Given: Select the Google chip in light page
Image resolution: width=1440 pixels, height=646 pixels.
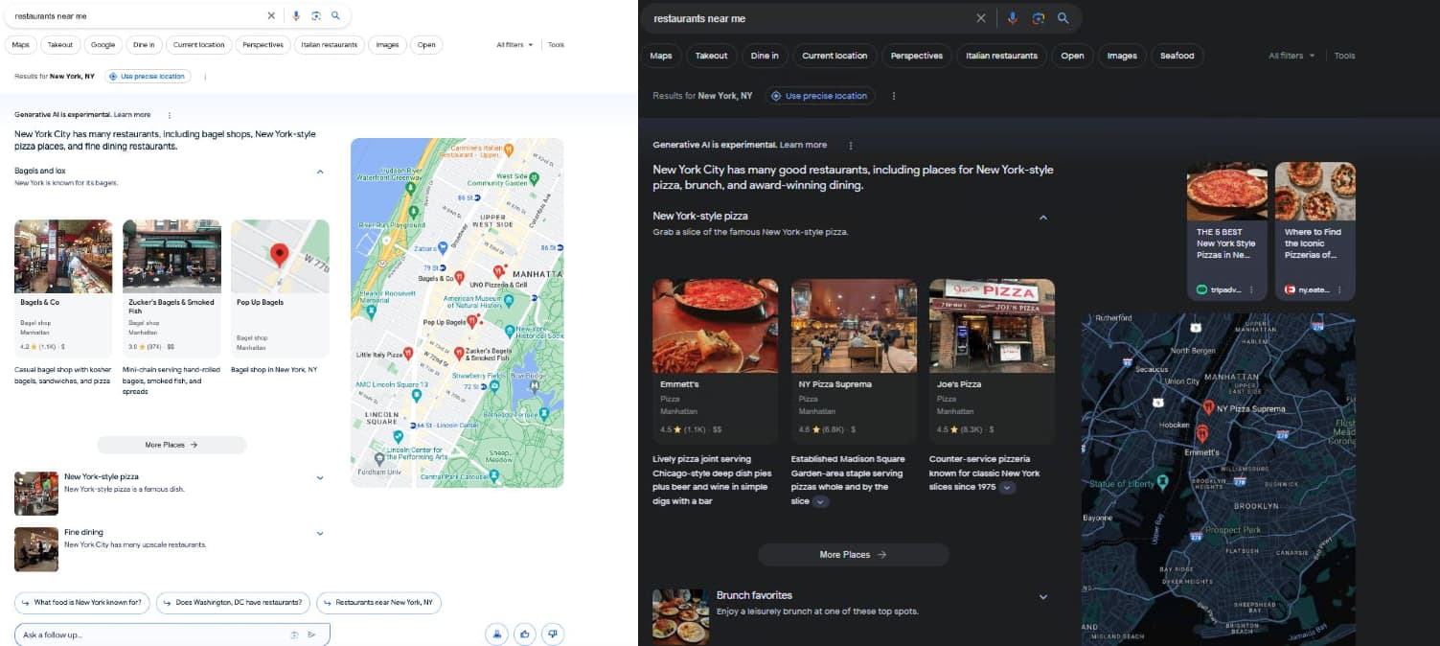Looking at the screenshot, I should [x=103, y=45].
